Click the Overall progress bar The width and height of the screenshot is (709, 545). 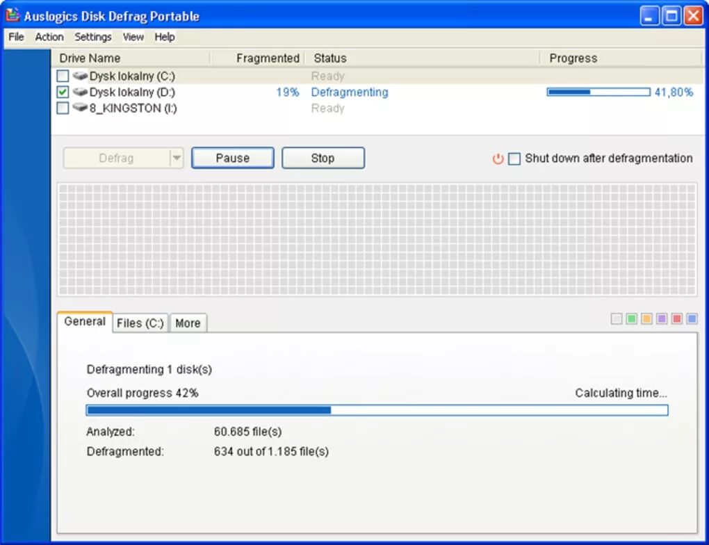click(x=377, y=409)
